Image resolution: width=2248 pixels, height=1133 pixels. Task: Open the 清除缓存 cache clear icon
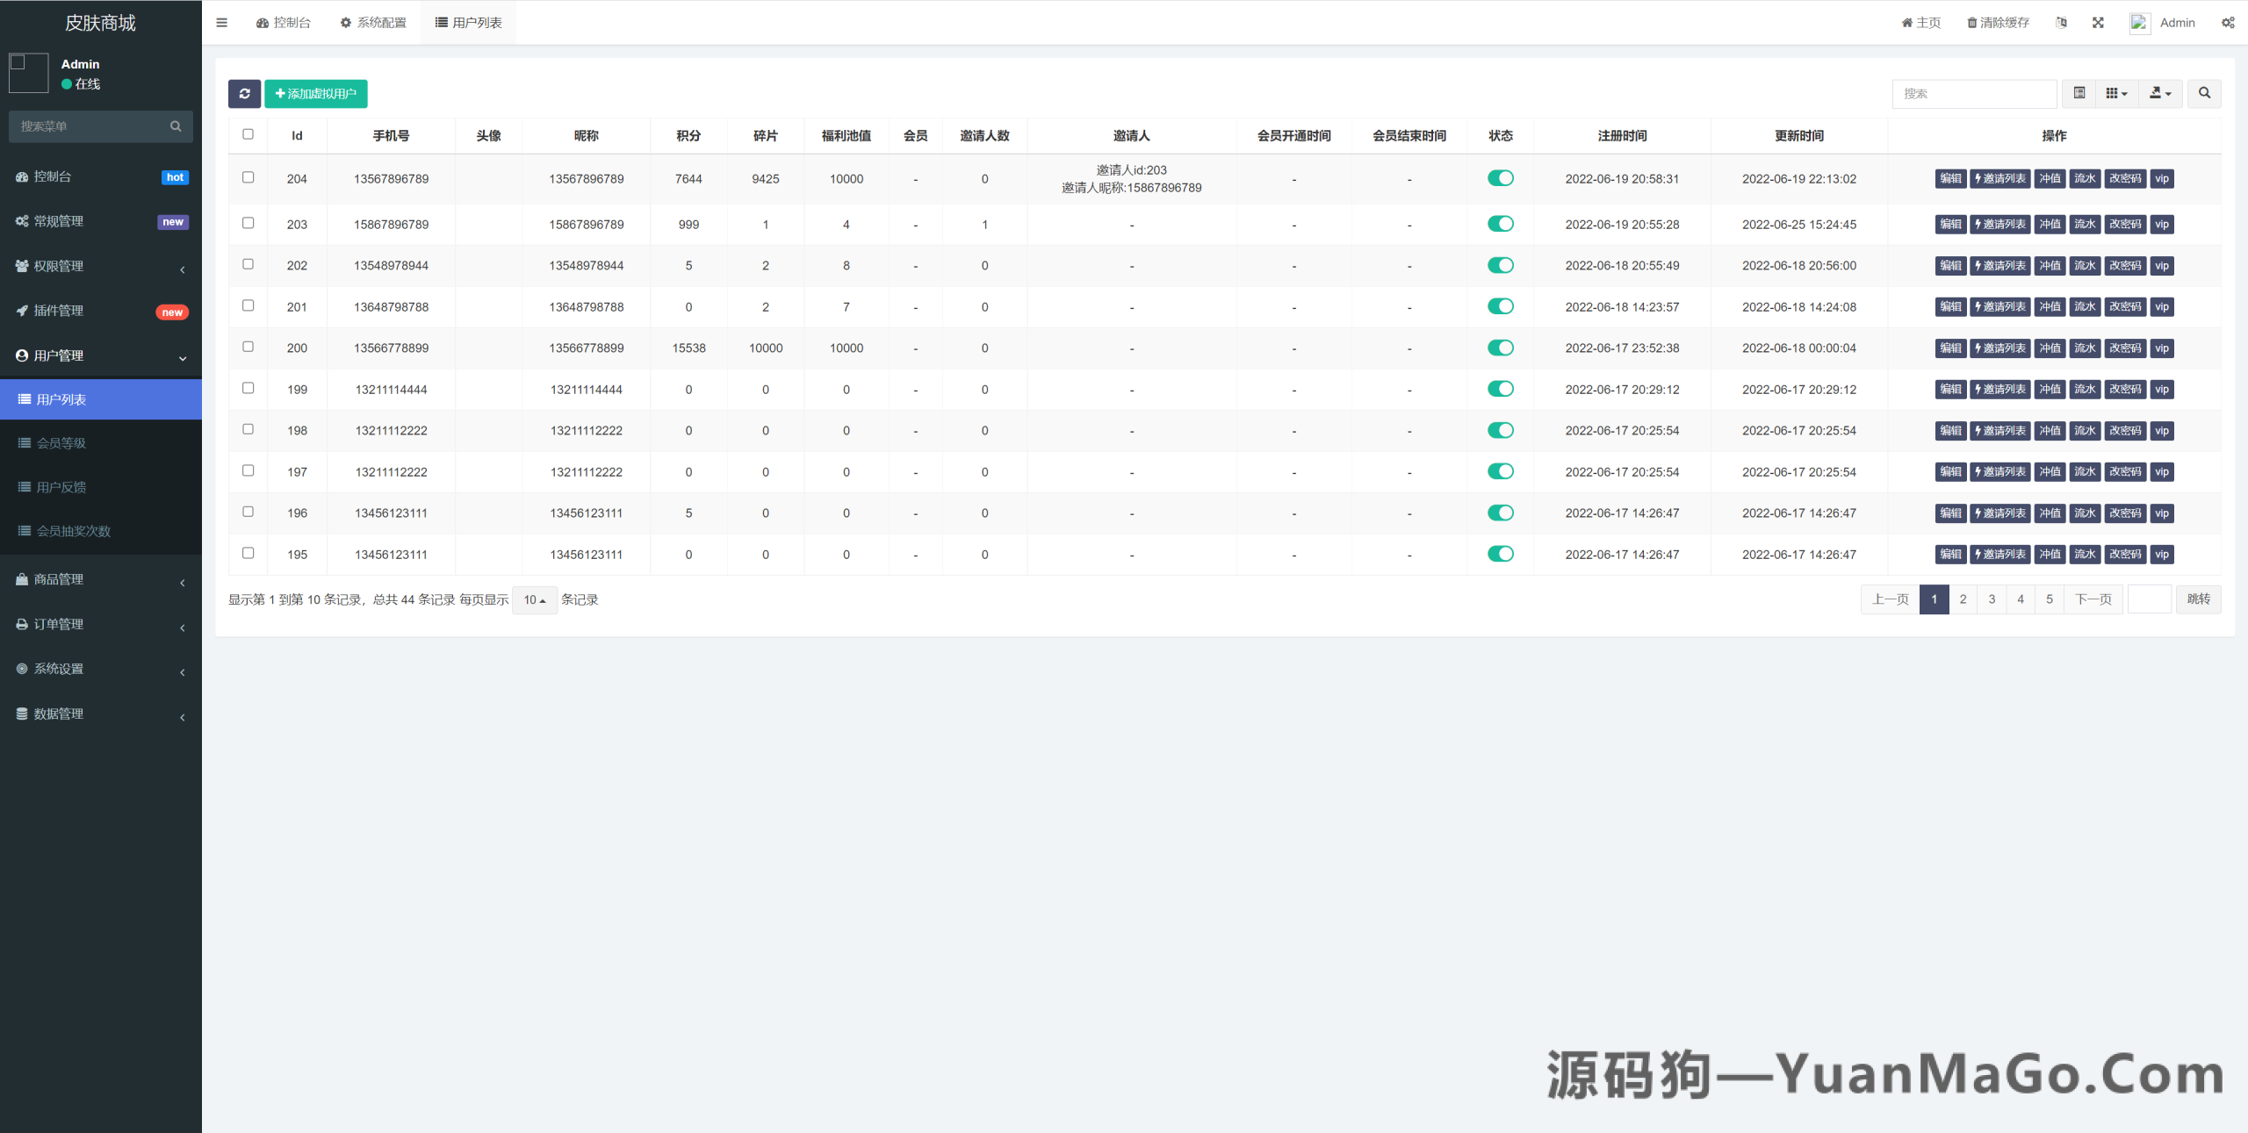coord(1997,22)
